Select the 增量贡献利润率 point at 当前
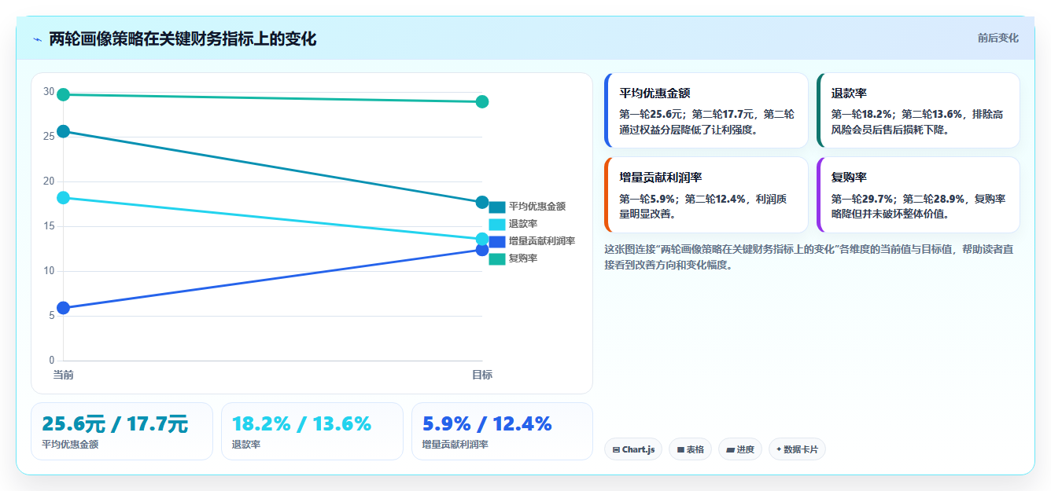The width and height of the screenshot is (1051, 491). [x=64, y=308]
